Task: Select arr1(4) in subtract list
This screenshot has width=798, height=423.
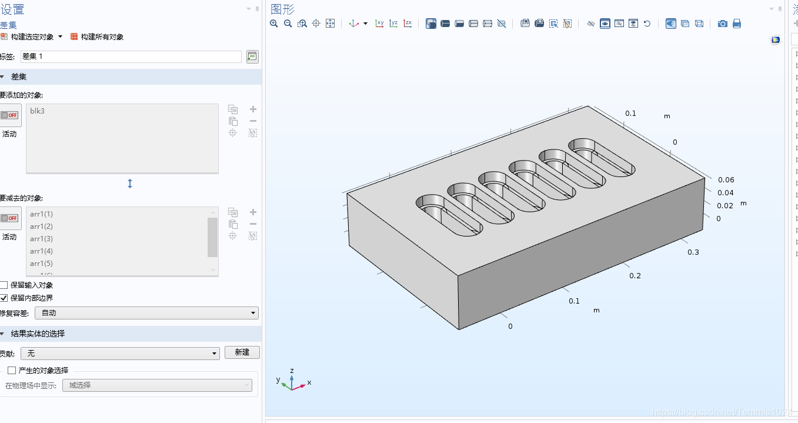Action: (x=41, y=251)
